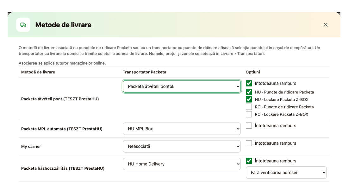Select the Packeta átvételi pont (TESZT PrestaHU) row label
The image size is (348, 196).
click(x=60, y=99)
